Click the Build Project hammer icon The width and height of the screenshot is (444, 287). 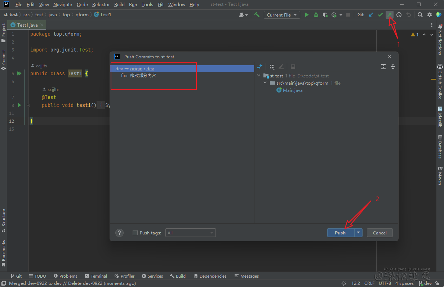point(257,15)
